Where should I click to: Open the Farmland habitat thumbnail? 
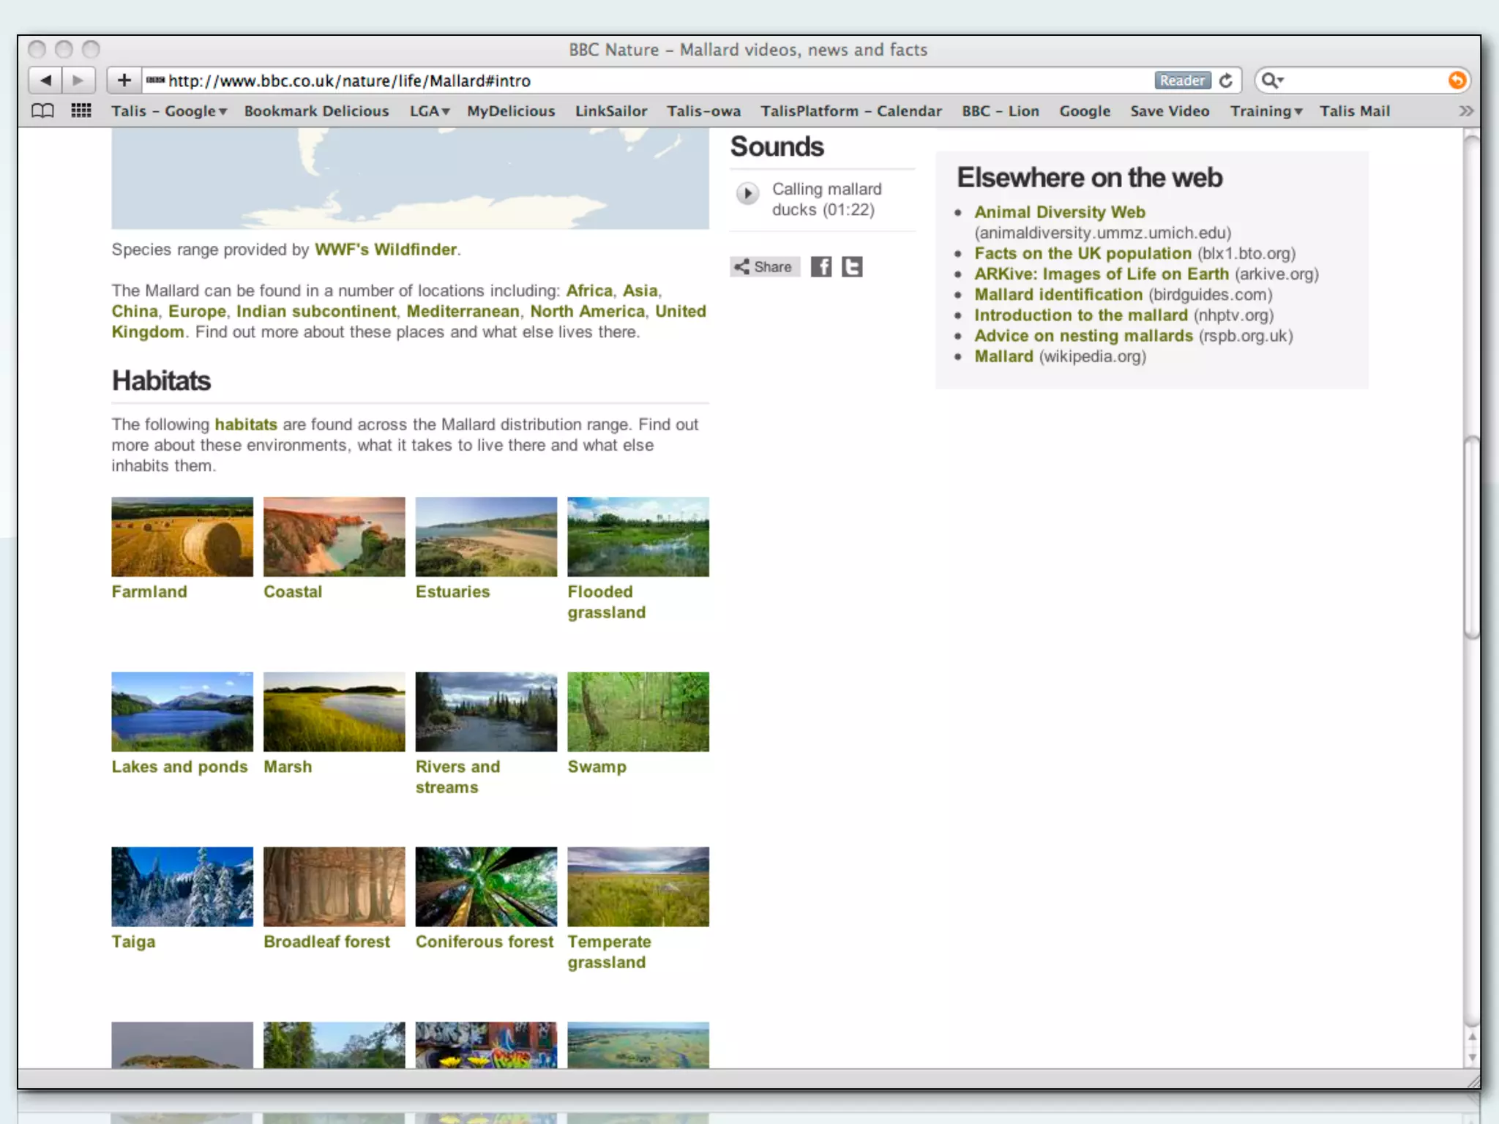(182, 537)
